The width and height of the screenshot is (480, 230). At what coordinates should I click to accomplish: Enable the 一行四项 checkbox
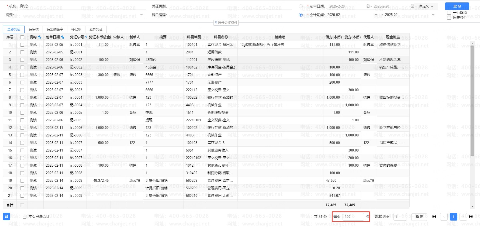[449, 13]
